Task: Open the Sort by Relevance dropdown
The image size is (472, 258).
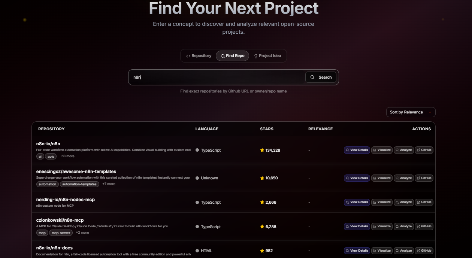Action: (x=411, y=112)
